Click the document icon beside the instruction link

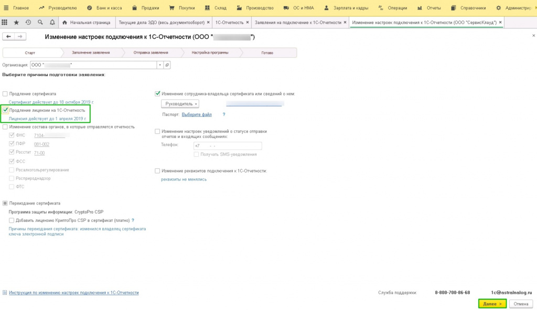coord(5,293)
